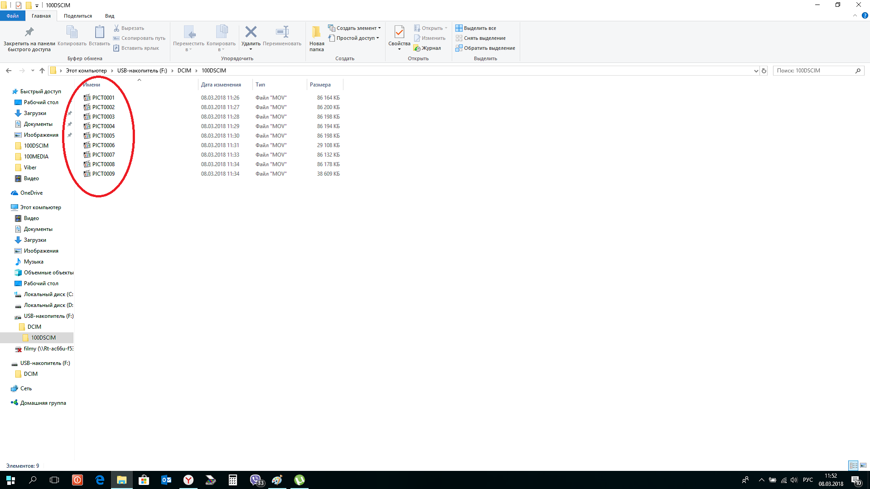870x489 pixels.
Task: Select the PICT0006 file
Action: (x=103, y=145)
